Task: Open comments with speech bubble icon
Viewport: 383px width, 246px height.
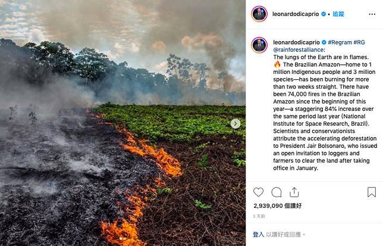Action: (277, 192)
